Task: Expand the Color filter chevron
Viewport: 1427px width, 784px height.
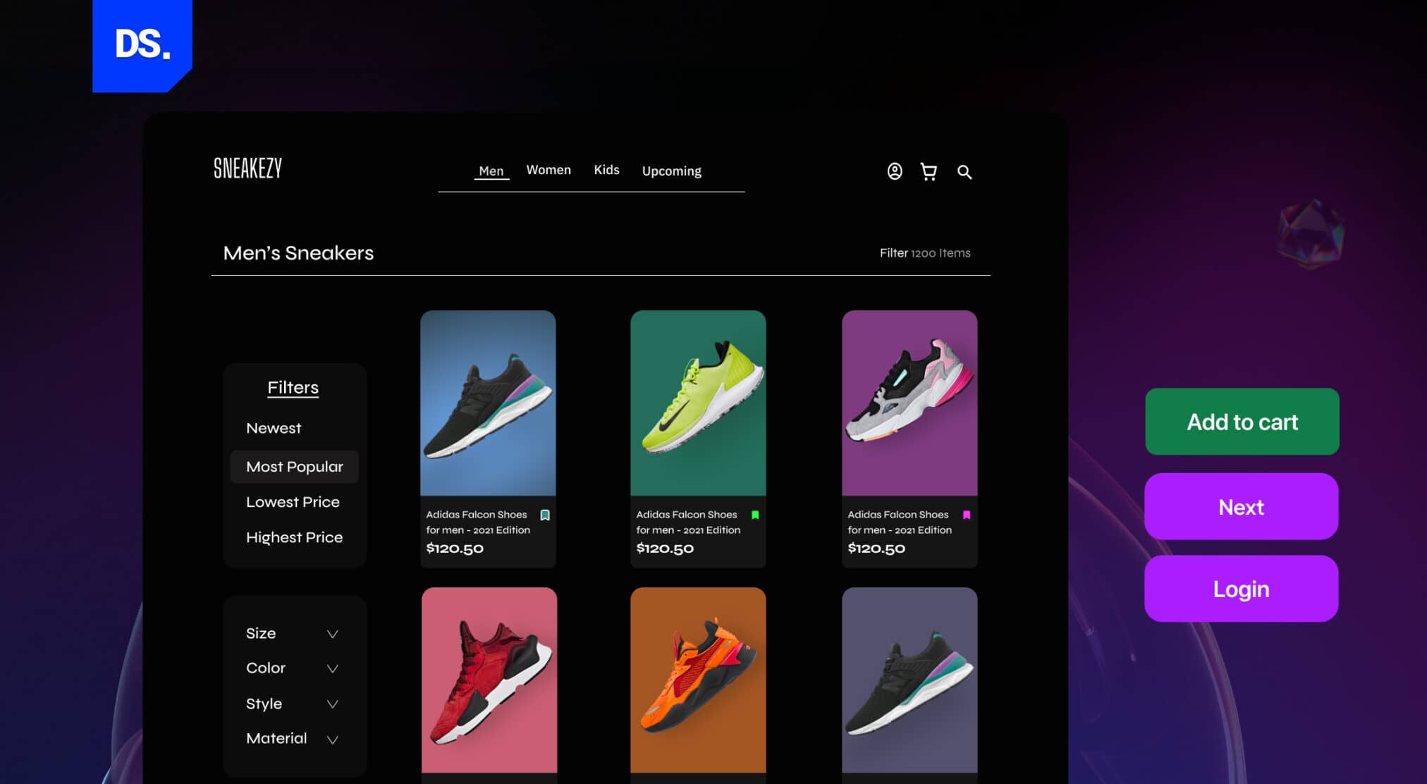Action: point(333,668)
